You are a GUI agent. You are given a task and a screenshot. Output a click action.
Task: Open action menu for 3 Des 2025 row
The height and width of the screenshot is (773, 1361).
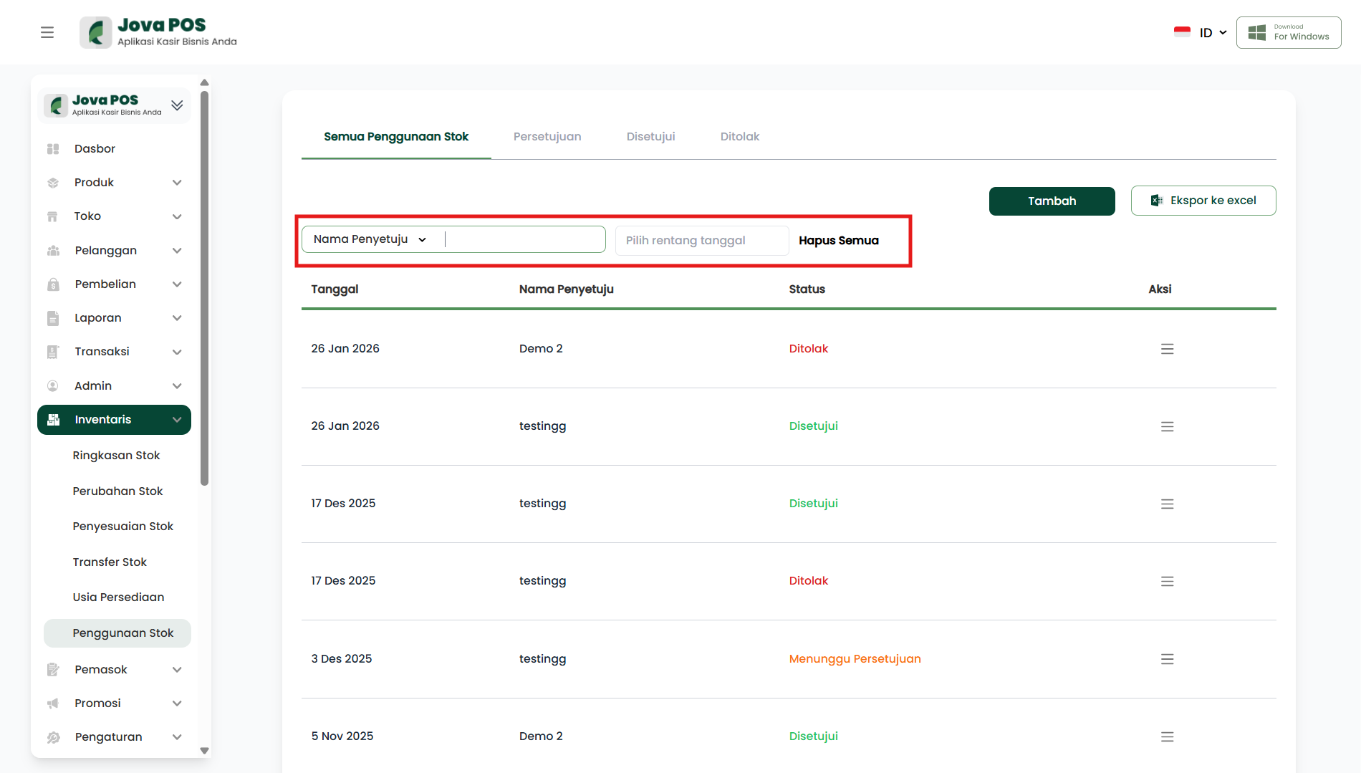pyautogui.click(x=1167, y=659)
